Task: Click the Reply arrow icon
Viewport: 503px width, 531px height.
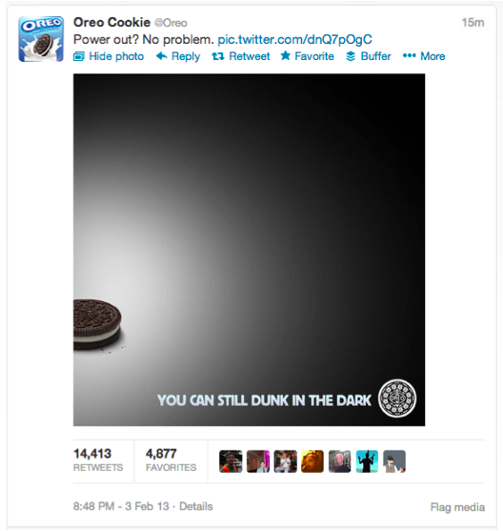Action: (161, 56)
